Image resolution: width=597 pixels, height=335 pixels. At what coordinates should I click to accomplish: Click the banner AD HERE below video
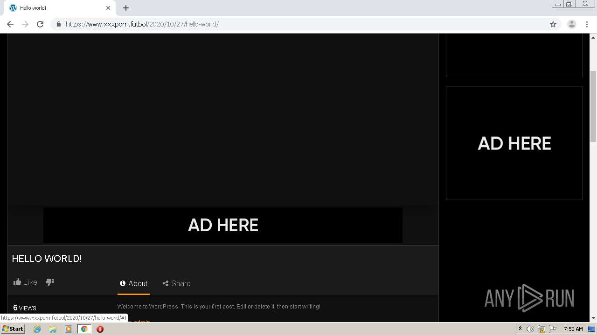click(223, 225)
